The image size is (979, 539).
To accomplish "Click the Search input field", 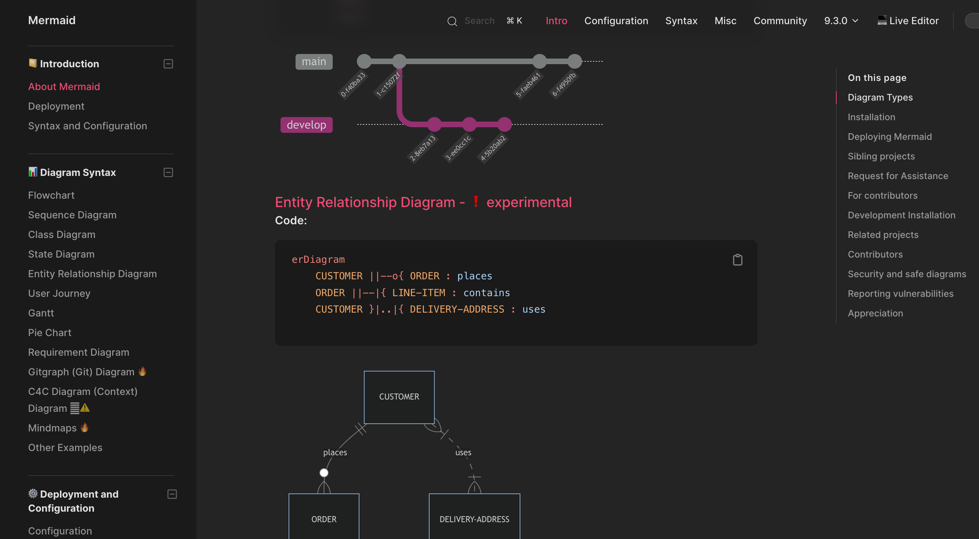I will 479,21.
